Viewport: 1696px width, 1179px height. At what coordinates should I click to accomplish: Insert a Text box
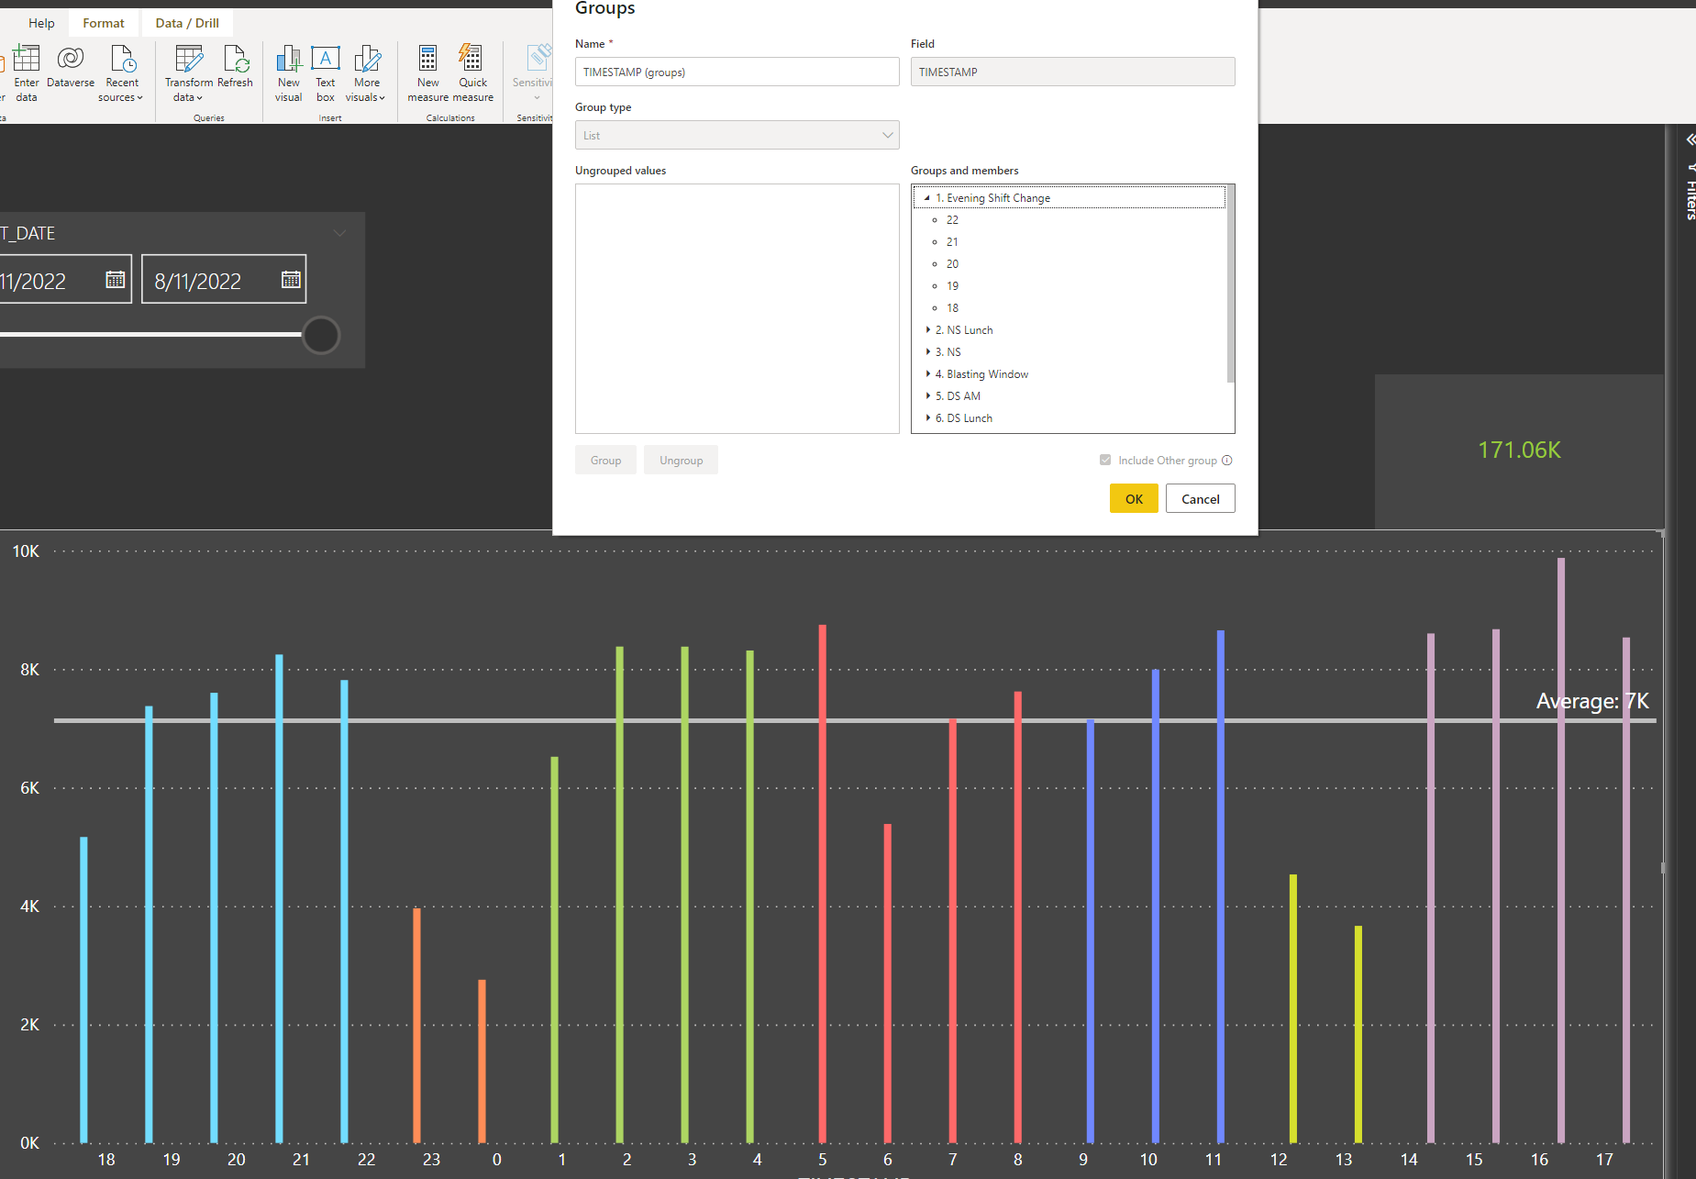(x=326, y=73)
